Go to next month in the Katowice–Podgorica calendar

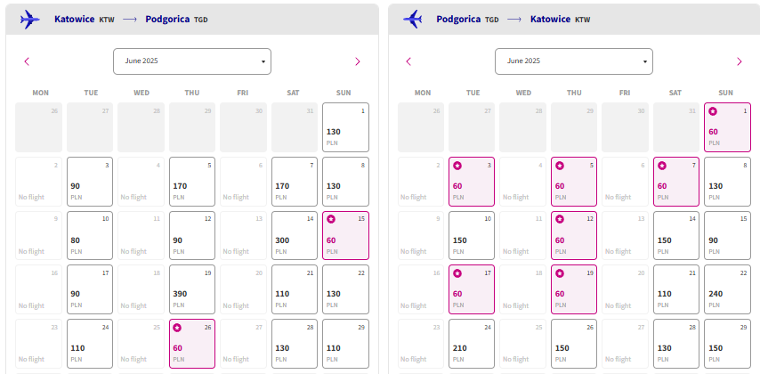coord(358,61)
